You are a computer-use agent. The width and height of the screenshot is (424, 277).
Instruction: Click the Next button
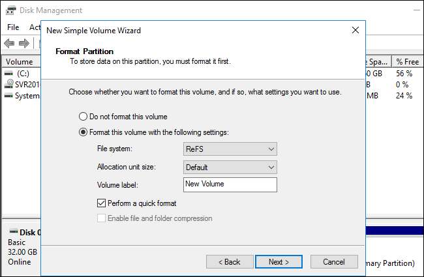(x=278, y=261)
